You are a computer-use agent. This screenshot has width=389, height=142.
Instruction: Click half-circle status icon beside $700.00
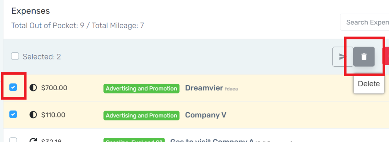33,87
